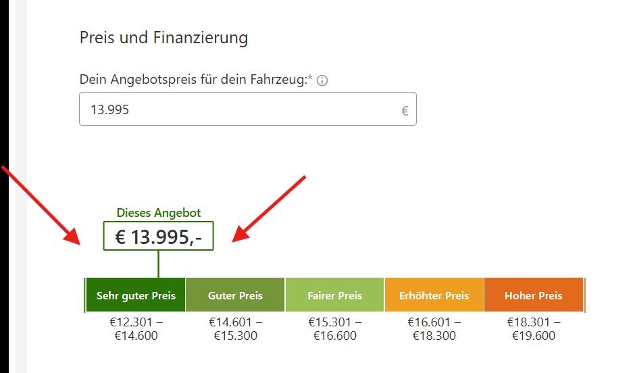Click the 'Hoher Preis' dark orange segment
Image resolution: width=635 pixels, height=373 pixels.
[x=533, y=295]
